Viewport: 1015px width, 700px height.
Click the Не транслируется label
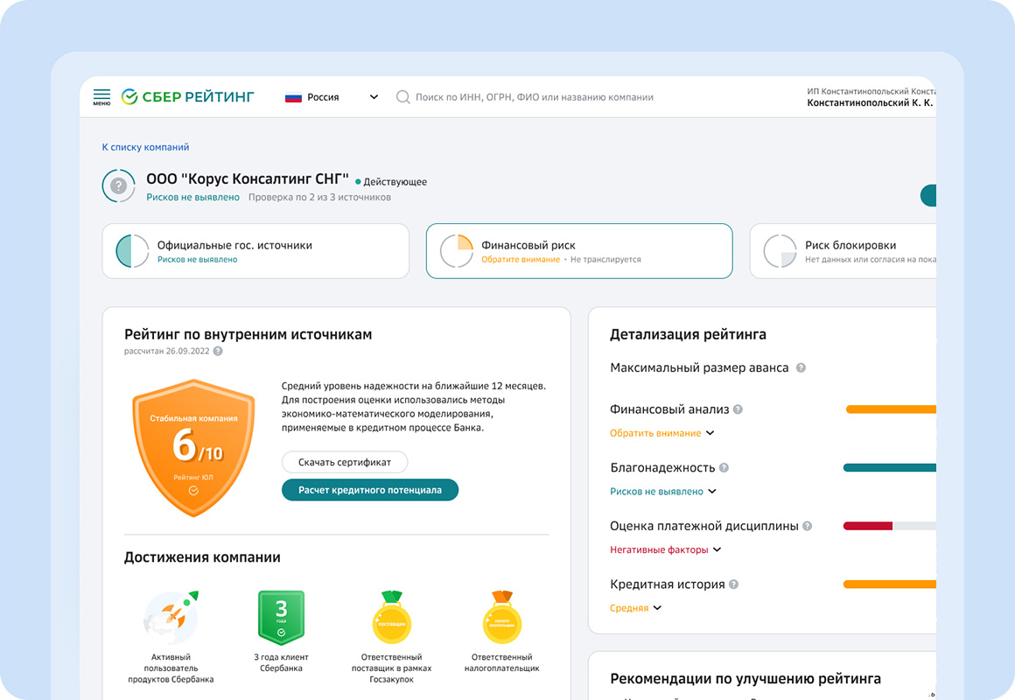[x=605, y=260]
